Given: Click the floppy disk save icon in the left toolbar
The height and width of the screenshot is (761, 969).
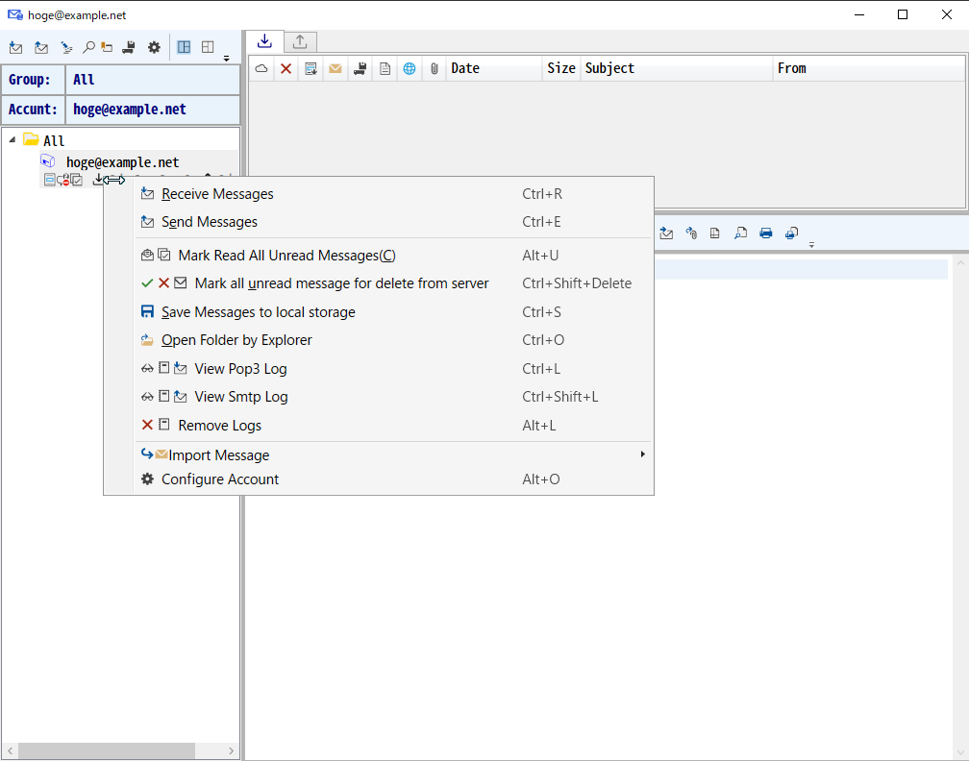Looking at the screenshot, I should click(129, 47).
